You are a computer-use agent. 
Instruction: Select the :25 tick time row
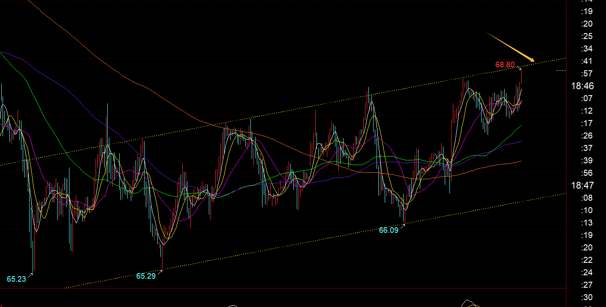586,36
